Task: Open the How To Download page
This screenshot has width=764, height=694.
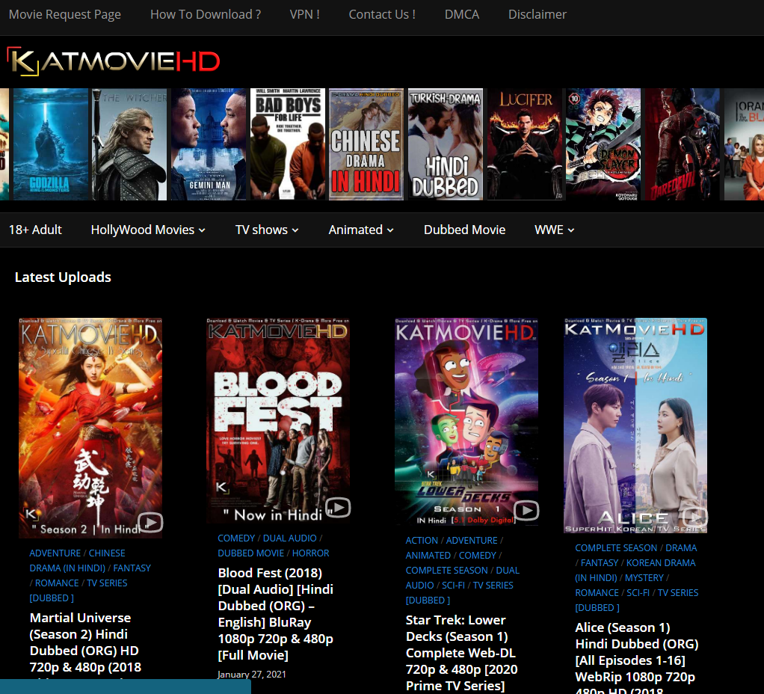Action: click(206, 15)
